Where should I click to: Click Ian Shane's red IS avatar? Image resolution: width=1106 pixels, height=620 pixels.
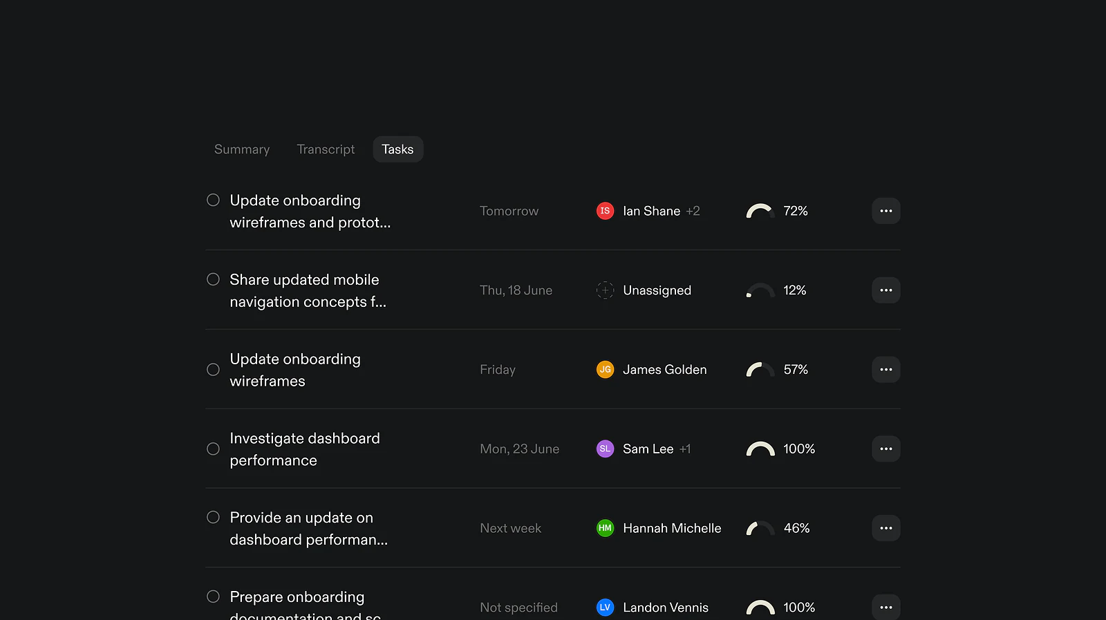[605, 211]
